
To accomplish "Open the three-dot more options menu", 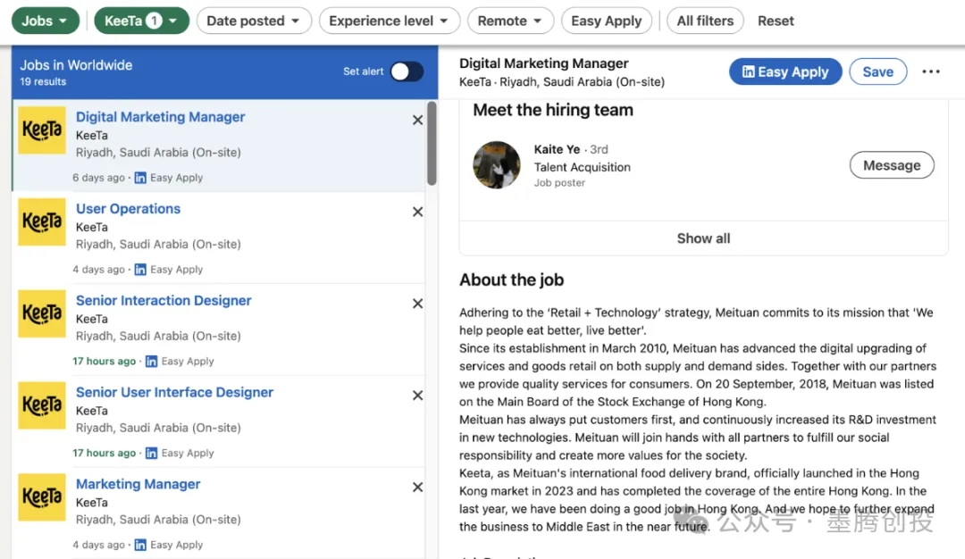I will (x=931, y=71).
